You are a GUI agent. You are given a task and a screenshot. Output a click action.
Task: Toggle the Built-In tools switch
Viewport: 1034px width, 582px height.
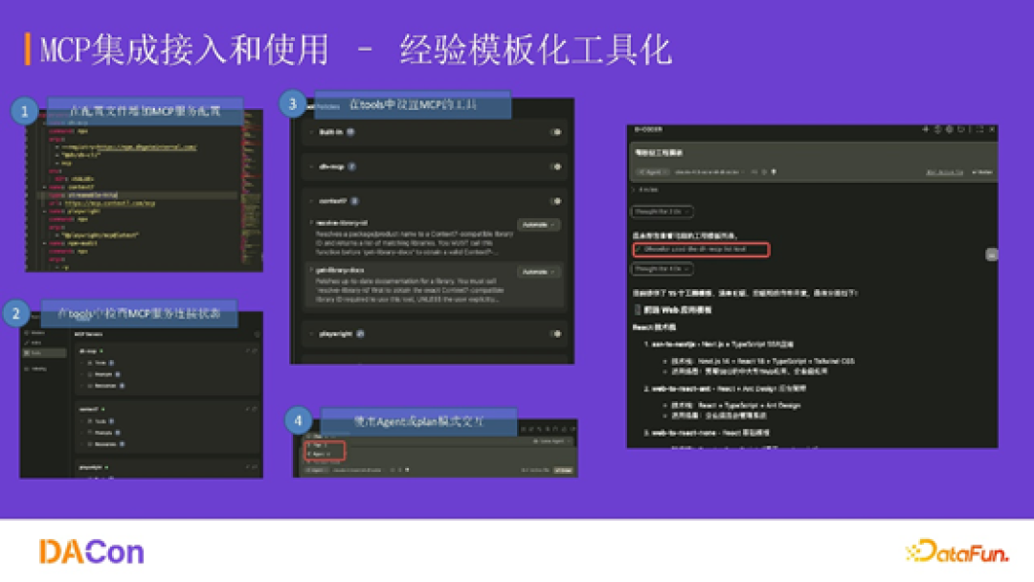(x=556, y=132)
